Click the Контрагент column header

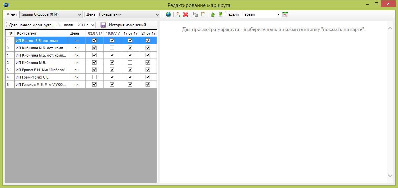pyautogui.click(x=41, y=33)
